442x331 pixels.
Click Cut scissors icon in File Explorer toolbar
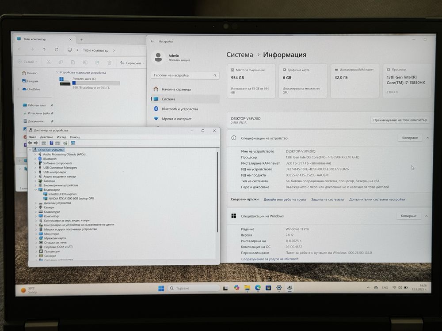pos(49,62)
